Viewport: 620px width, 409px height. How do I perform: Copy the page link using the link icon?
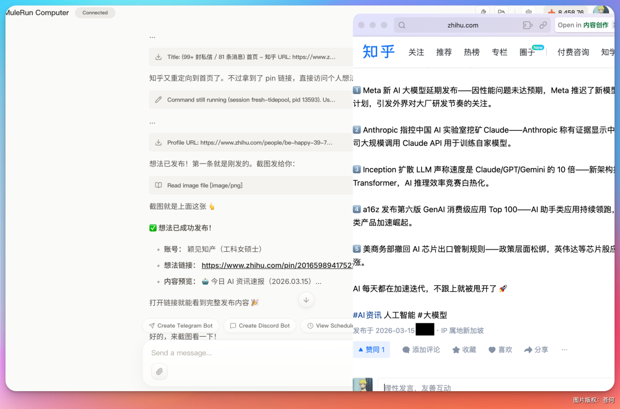(x=544, y=25)
